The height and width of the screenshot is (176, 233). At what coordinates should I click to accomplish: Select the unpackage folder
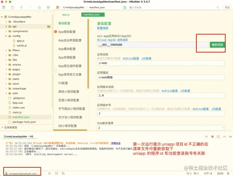click(x=19, y=88)
